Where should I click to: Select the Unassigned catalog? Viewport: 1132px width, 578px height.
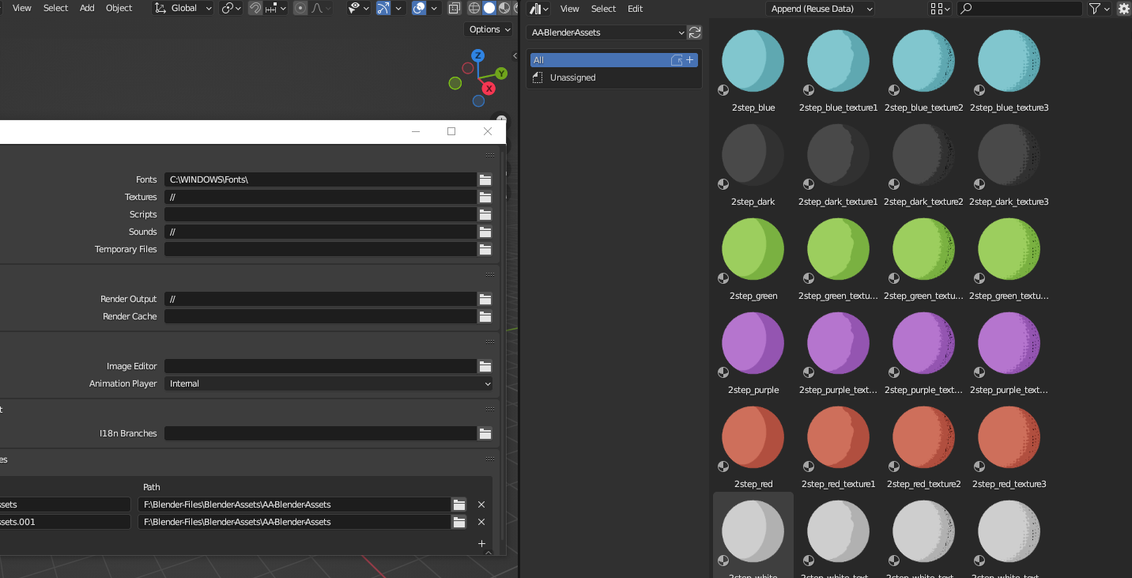pyautogui.click(x=613, y=77)
